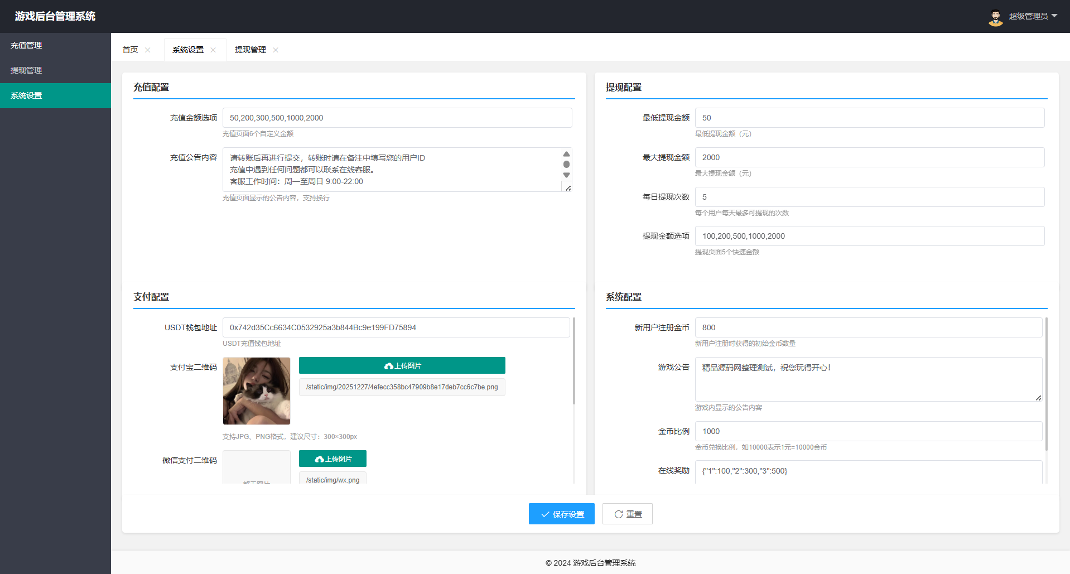Upload image for 微信支付二维码
Image resolution: width=1070 pixels, height=574 pixels.
pos(332,459)
